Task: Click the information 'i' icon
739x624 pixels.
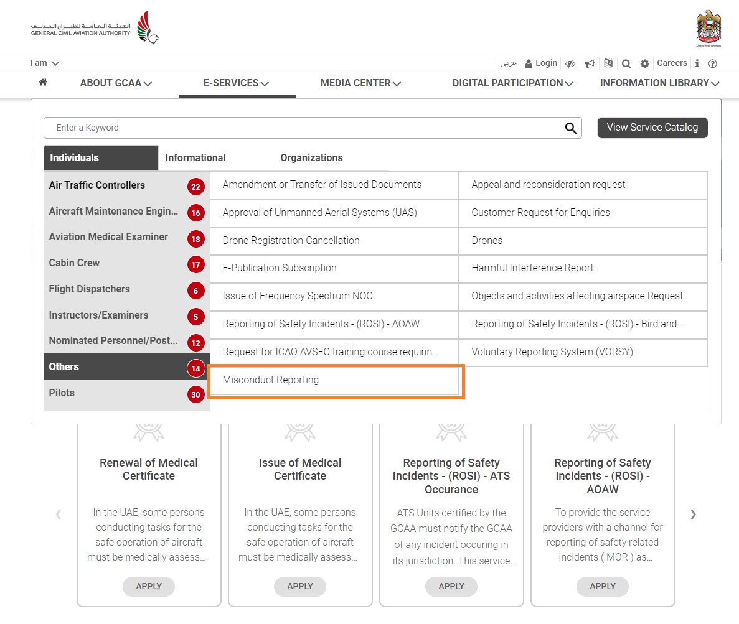Action: (697, 63)
